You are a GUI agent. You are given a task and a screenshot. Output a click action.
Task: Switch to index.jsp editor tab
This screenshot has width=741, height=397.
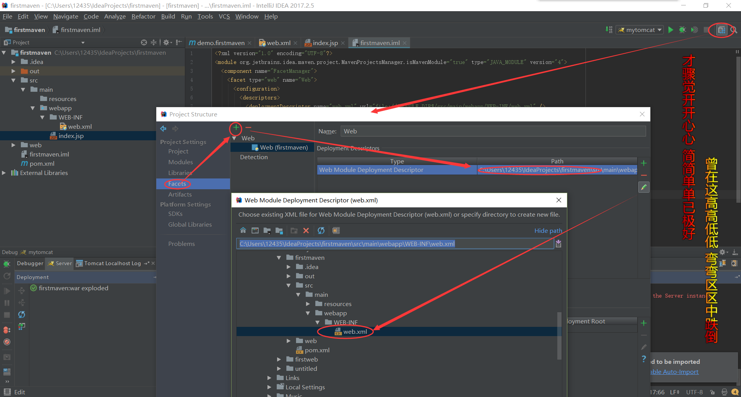tap(325, 43)
